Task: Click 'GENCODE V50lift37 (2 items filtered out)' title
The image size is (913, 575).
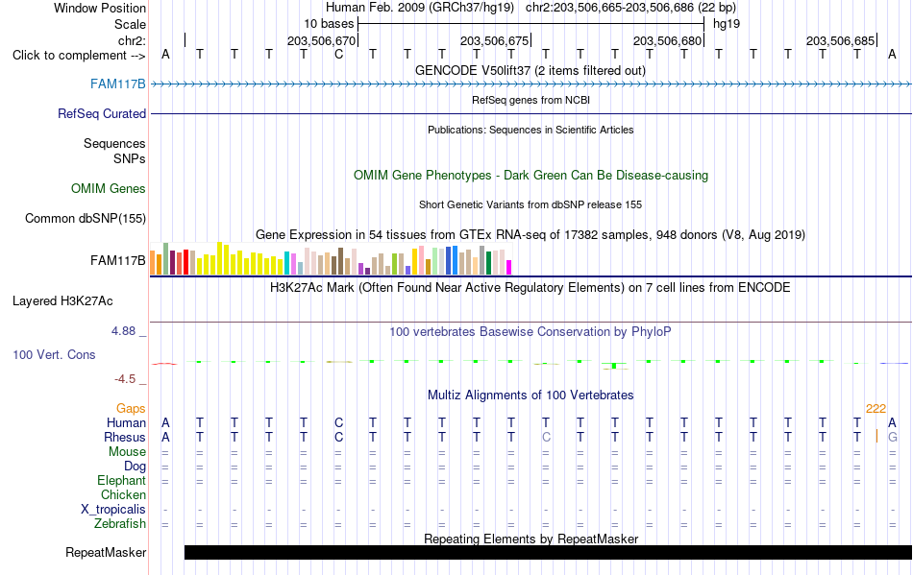Action: coord(530,71)
